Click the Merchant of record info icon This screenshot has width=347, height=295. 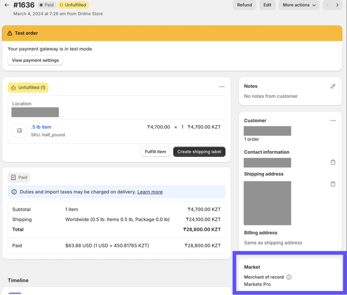click(289, 277)
